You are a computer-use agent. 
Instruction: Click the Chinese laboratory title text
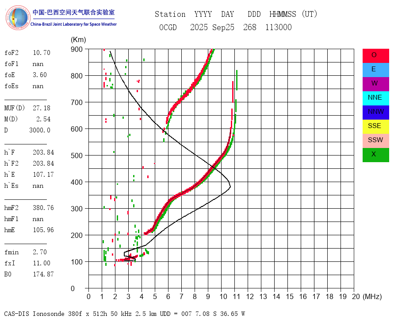tap(73, 12)
